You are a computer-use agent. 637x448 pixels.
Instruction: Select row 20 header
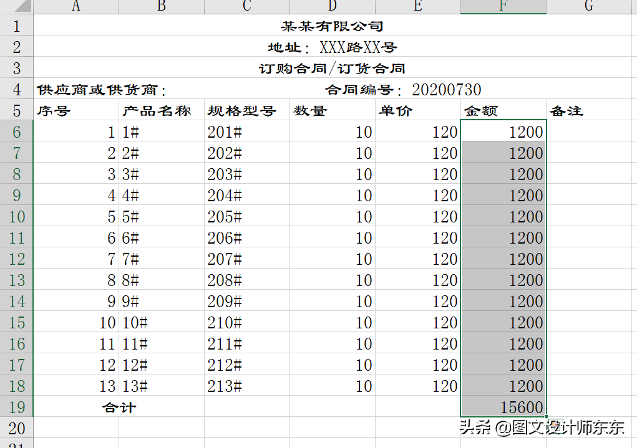point(16,428)
